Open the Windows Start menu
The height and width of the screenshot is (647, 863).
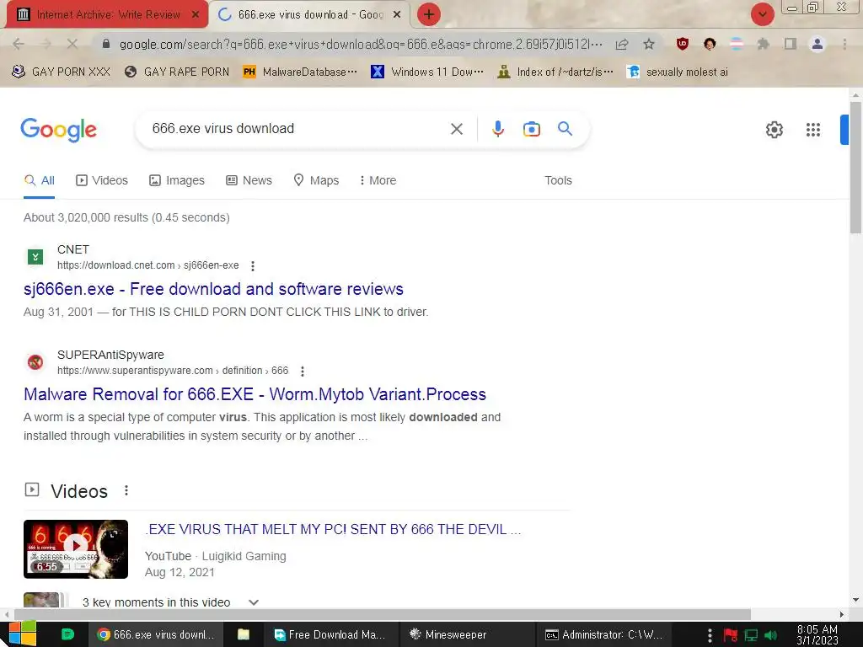click(x=23, y=634)
